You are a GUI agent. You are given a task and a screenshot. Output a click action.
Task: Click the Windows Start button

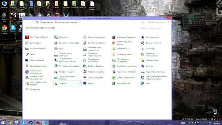click(x=3, y=123)
